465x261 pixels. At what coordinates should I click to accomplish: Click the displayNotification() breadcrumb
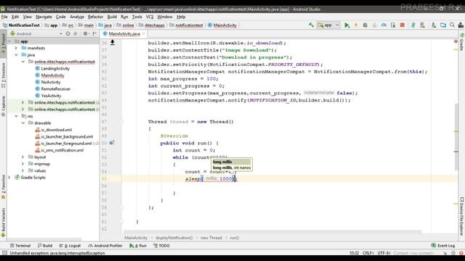tap(174, 238)
